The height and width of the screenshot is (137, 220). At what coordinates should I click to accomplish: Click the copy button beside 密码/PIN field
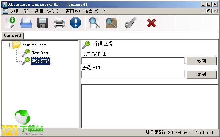(x=201, y=75)
